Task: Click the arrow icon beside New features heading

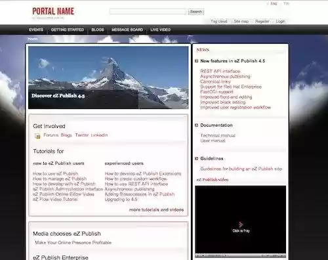Action: [196, 61]
